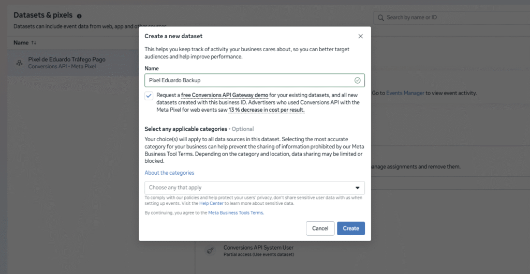Select Pixel de Eduardo Tráfego Pago dataset
The image size is (530, 274).
click(x=66, y=59)
